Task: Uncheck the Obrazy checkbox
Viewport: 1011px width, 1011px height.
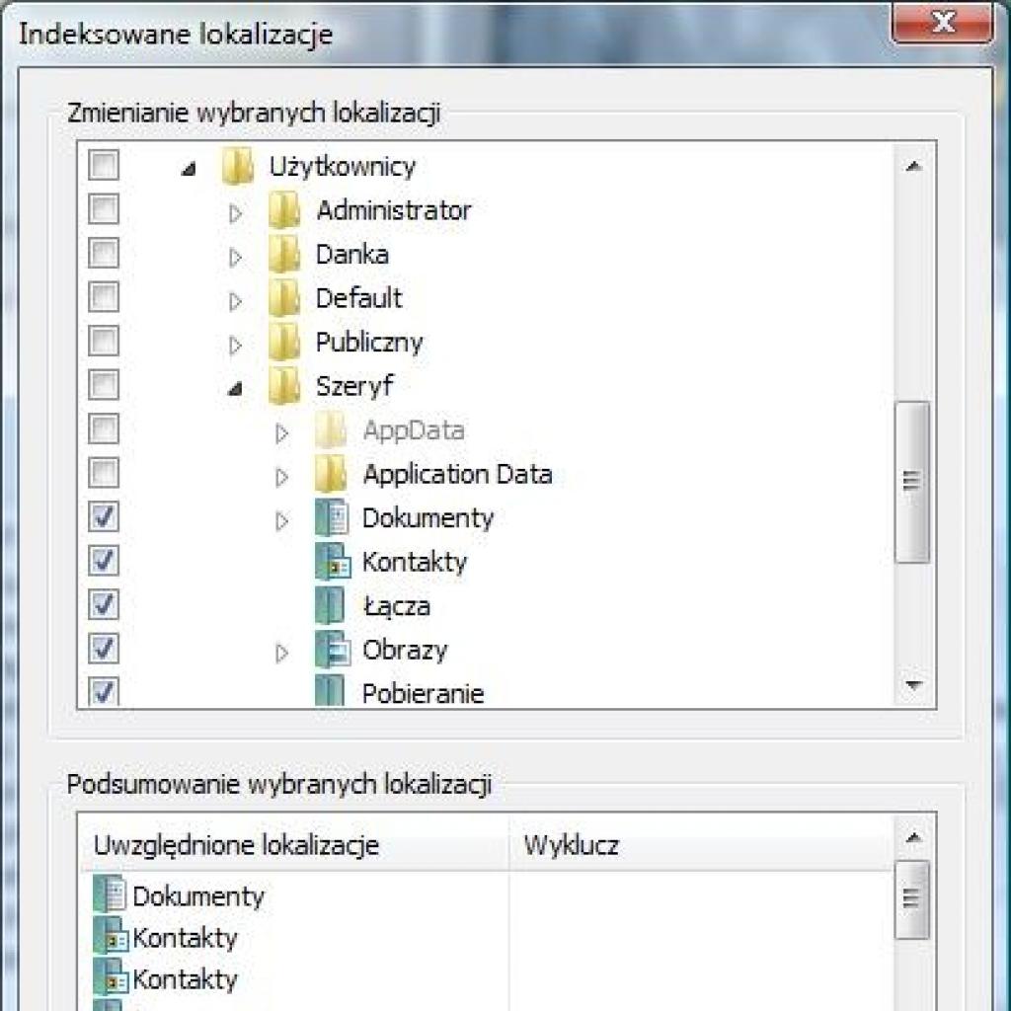Action: (x=104, y=648)
